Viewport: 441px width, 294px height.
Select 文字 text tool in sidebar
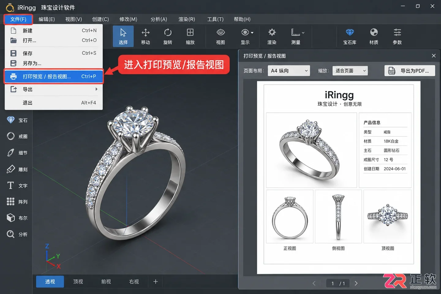pos(17,186)
